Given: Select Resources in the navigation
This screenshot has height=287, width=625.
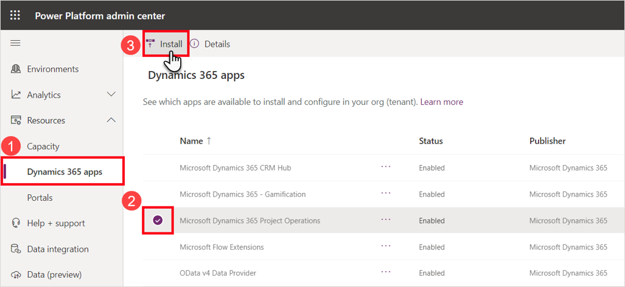Looking at the screenshot, I should coord(46,121).
